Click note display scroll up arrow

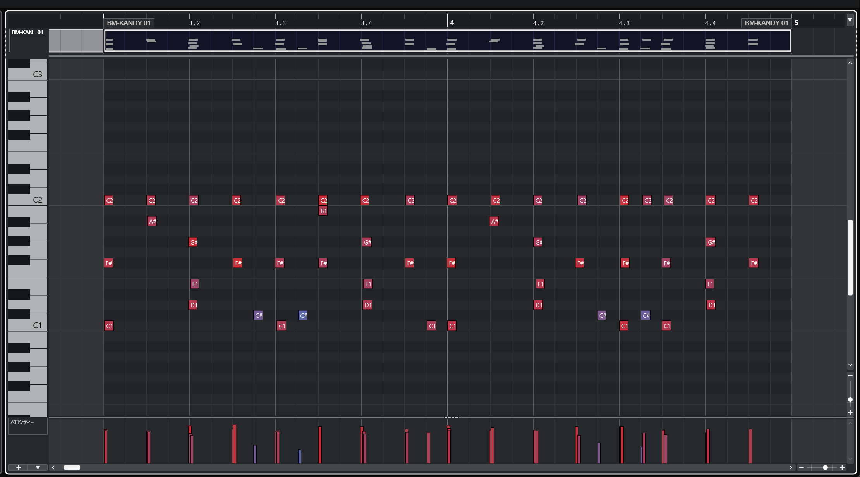click(x=850, y=62)
